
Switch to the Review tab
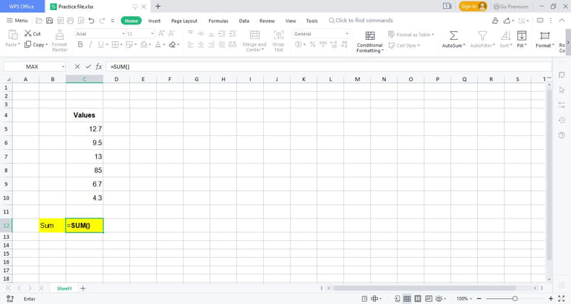click(x=267, y=21)
